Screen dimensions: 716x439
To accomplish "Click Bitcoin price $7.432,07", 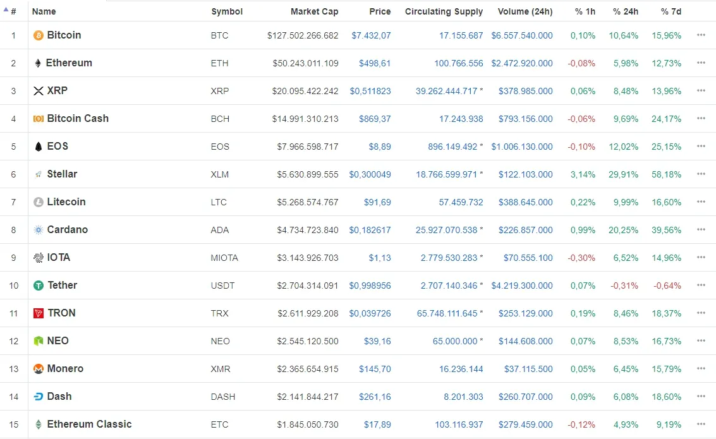I will (371, 35).
